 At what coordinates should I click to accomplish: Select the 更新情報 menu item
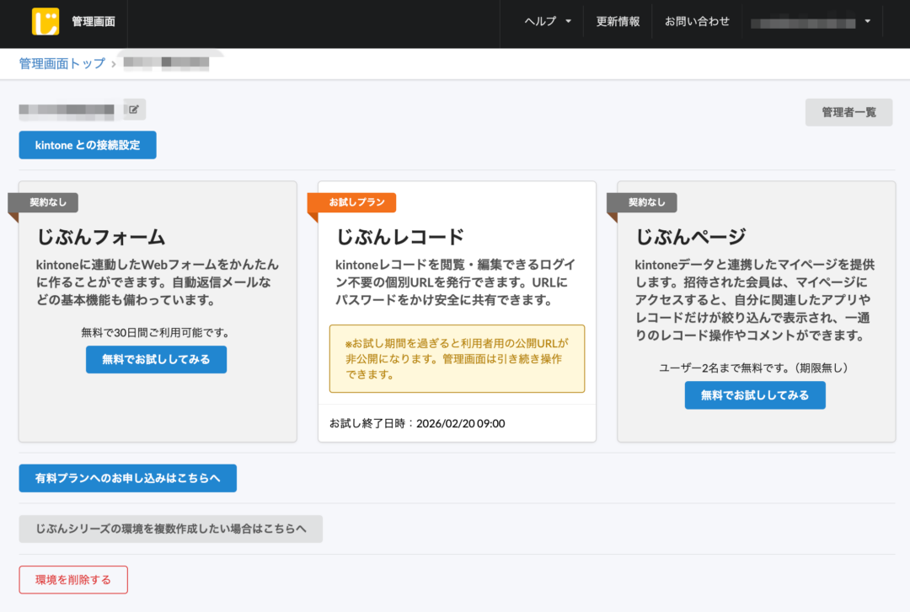pos(618,22)
